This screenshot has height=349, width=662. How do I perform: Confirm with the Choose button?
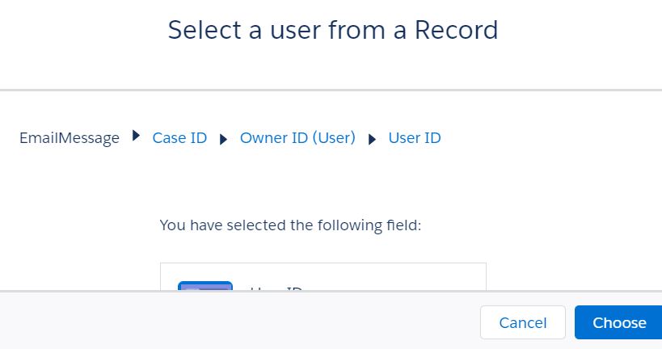(x=619, y=322)
